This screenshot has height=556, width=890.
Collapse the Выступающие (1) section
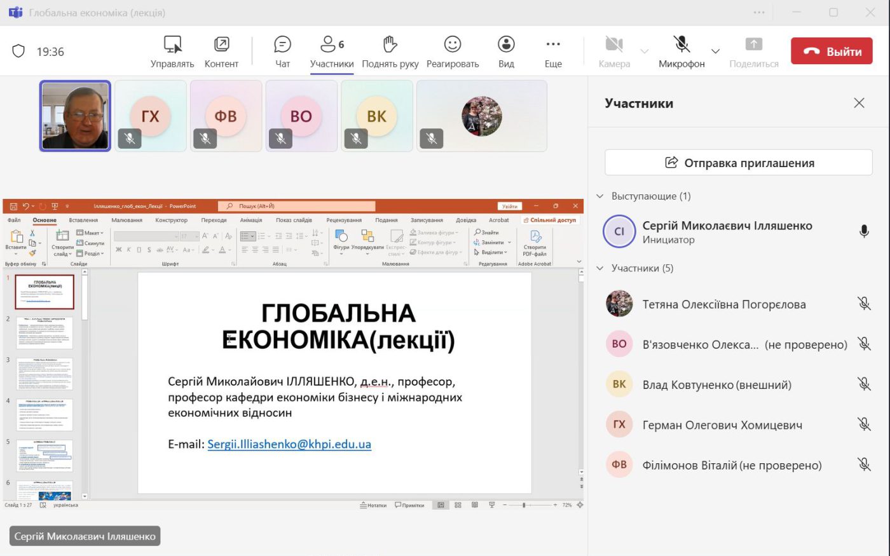(598, 196)
